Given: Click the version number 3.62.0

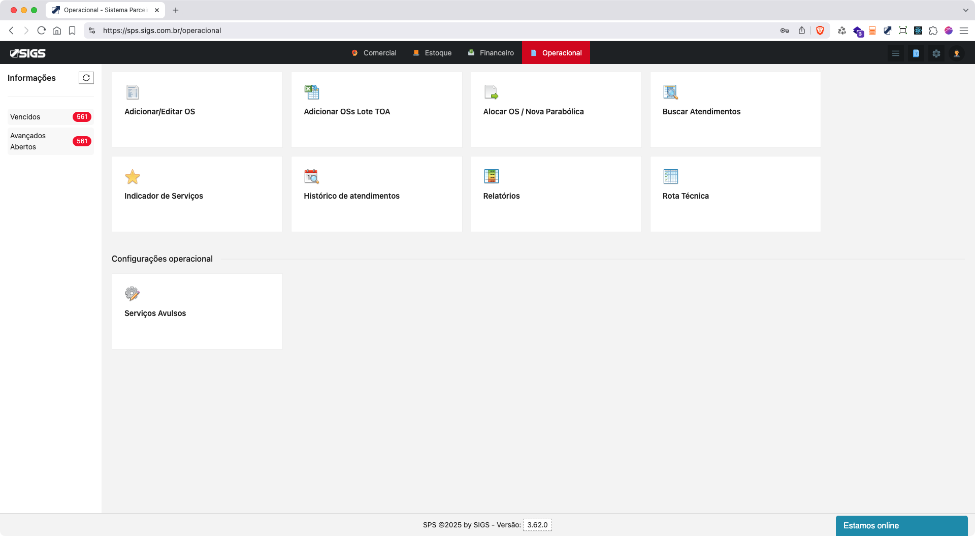Looking at the screenshot, I should coord(537,525).
